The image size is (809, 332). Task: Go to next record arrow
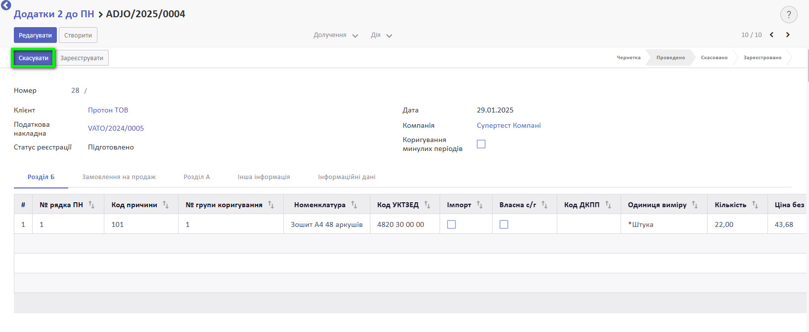click(x=788, y=35)
